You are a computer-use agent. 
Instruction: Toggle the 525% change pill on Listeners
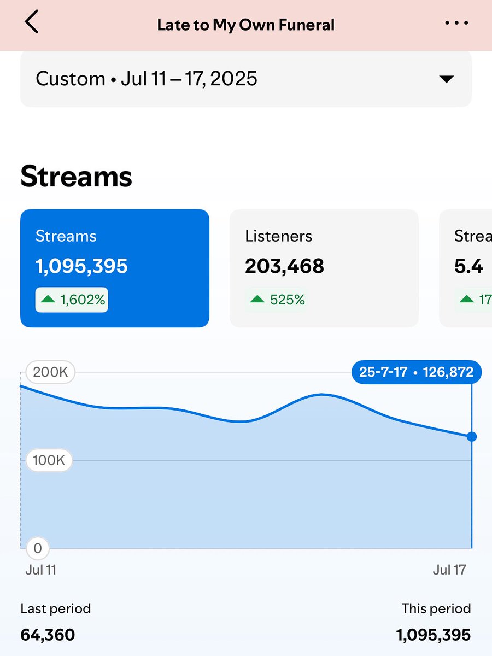pyautogui.click(x=277, y=300)
